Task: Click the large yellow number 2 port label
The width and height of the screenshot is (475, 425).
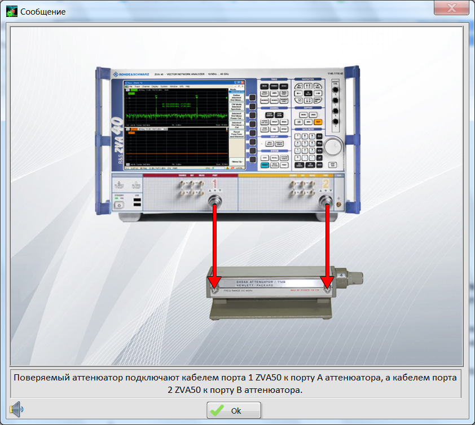Action: tap(325, 185)
